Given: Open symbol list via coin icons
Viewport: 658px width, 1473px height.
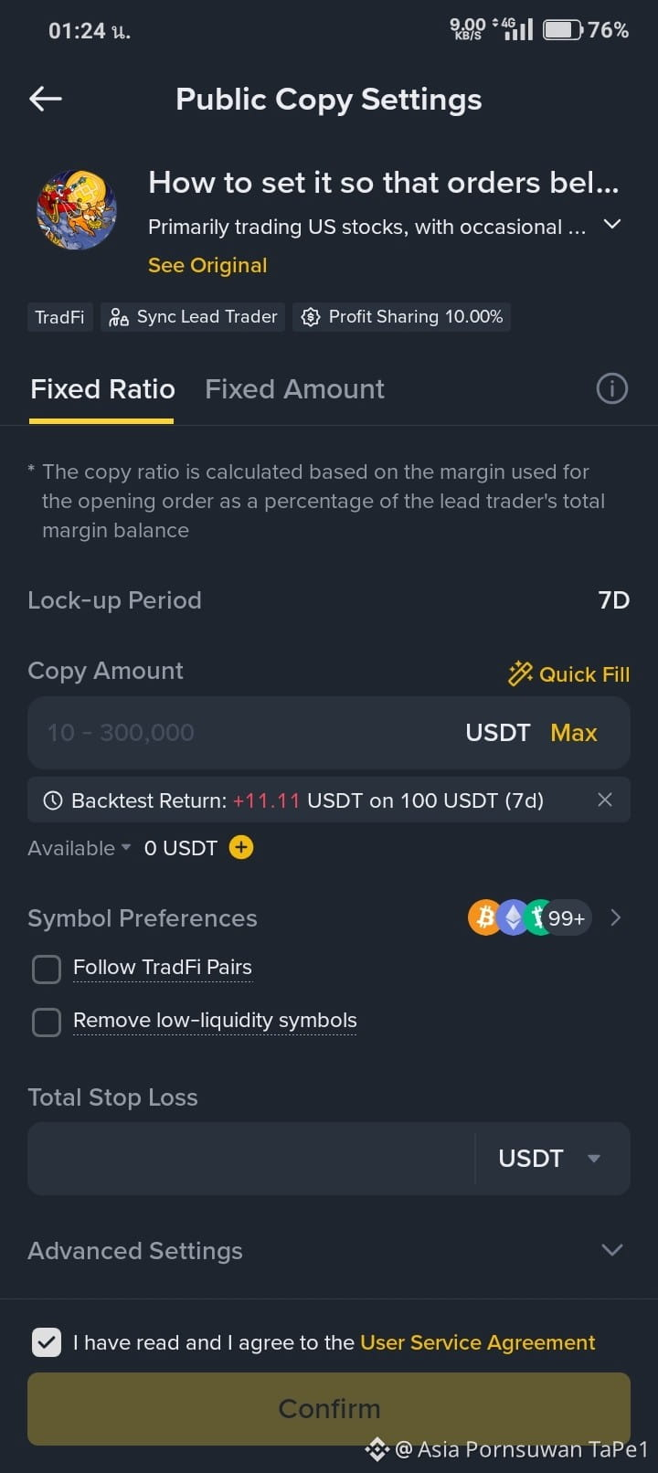Looking at the screenshot, I should tap(530, 917).
